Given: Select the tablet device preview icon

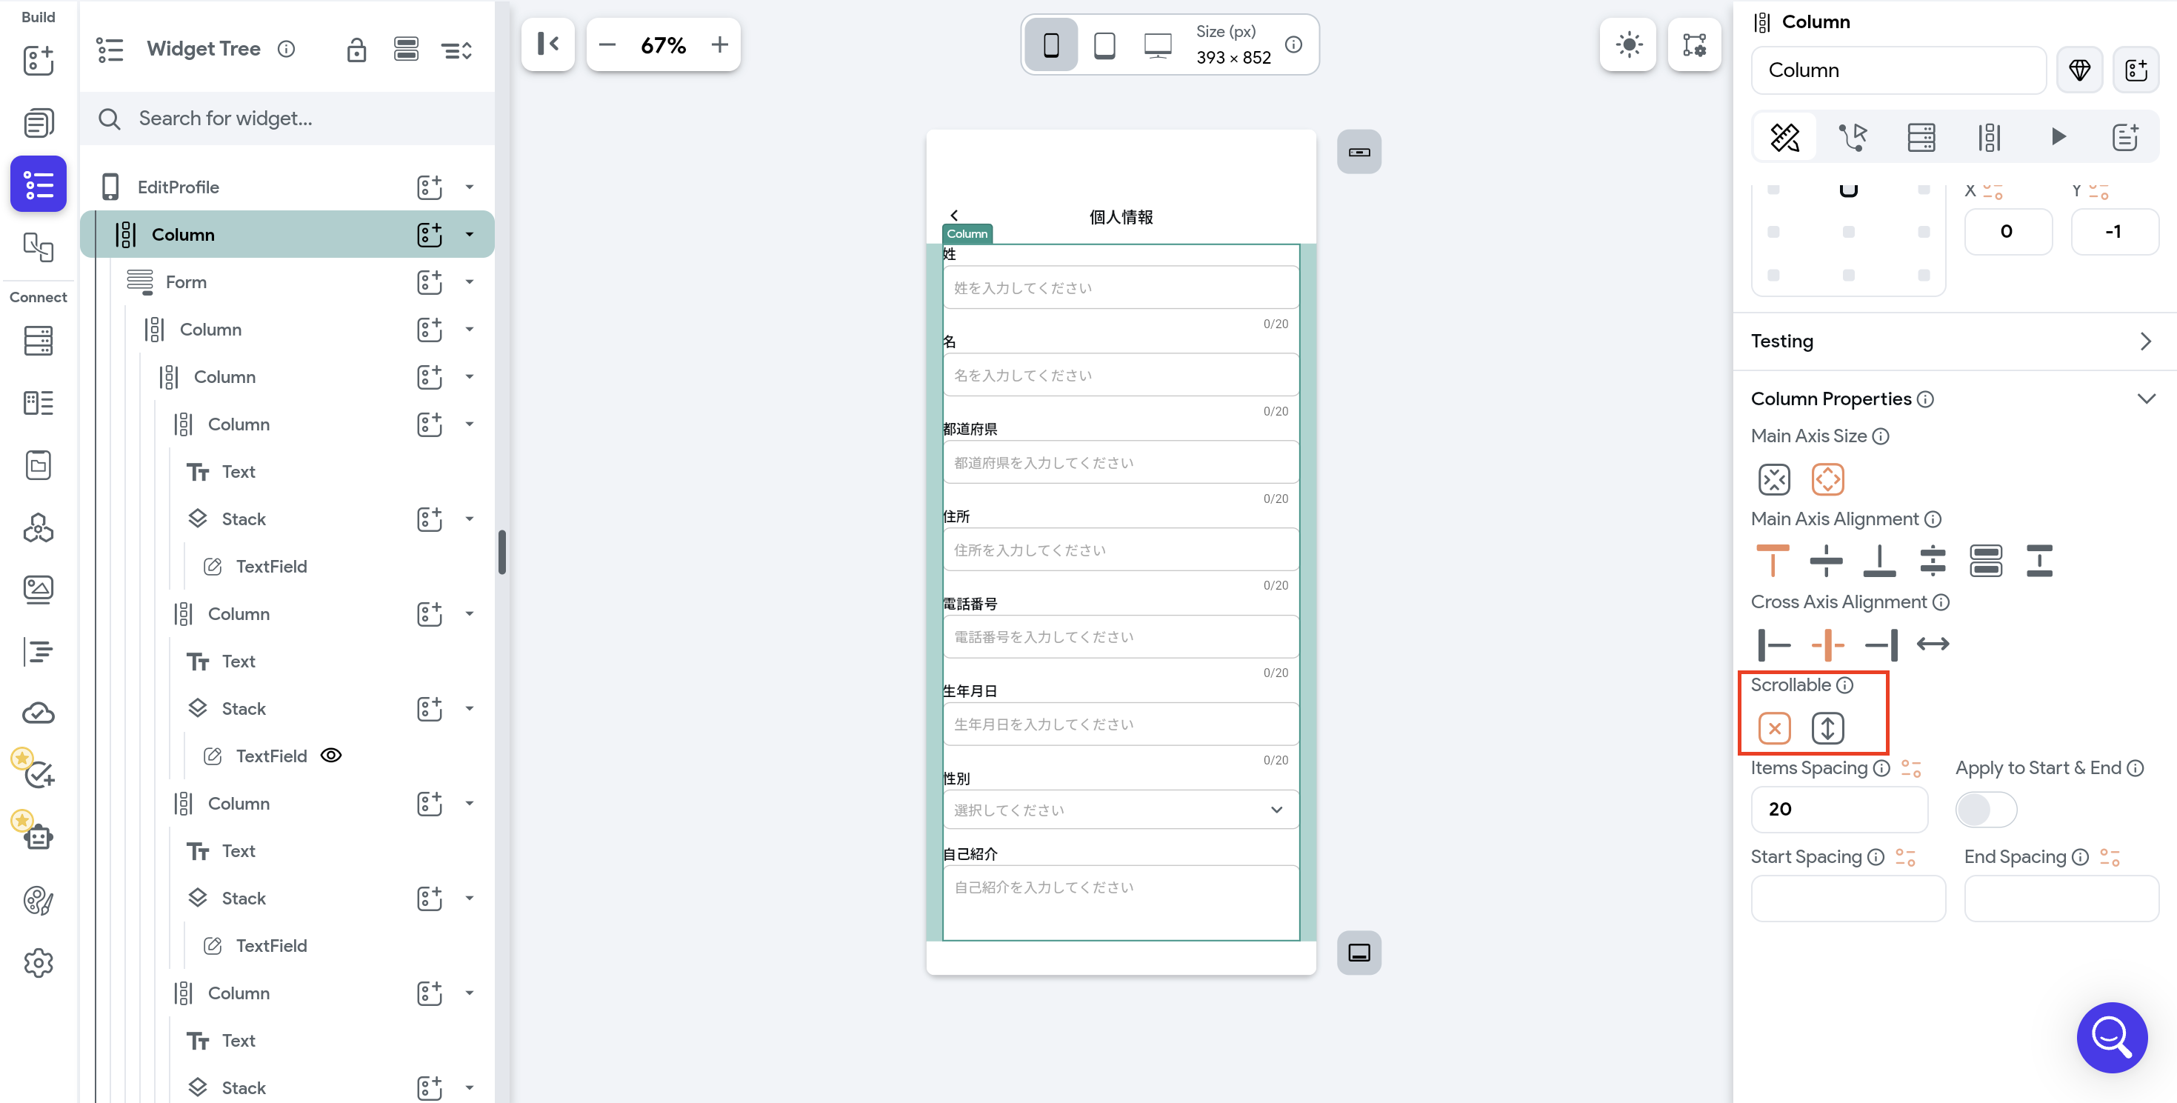Looking at the screenshot, I should (1104, 44).
